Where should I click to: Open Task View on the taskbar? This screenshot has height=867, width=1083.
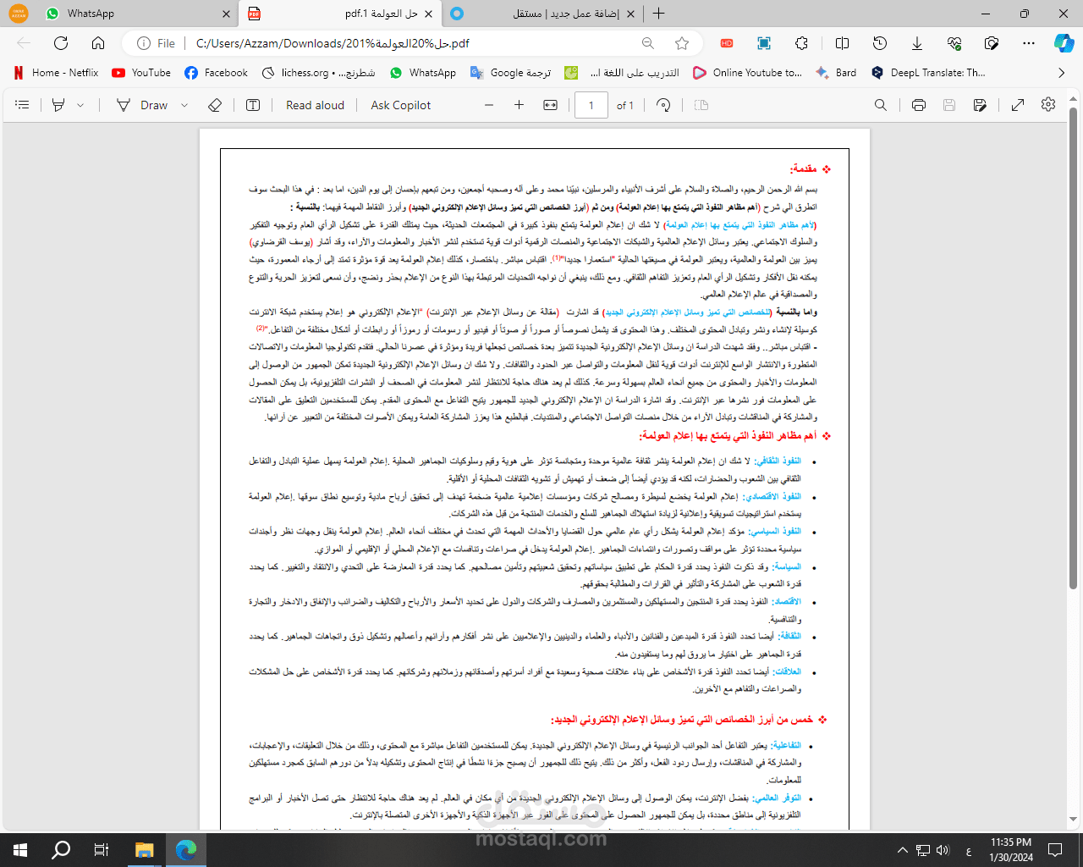pos(102,850)
